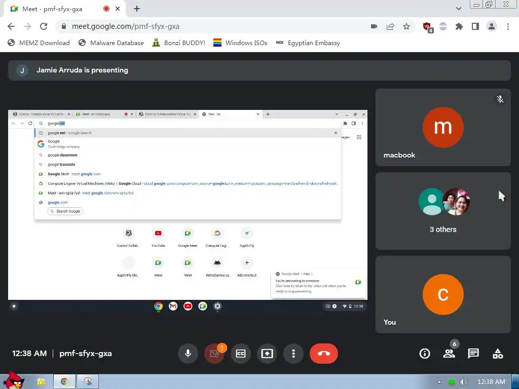Click the volume speaker tray icon
The width and height of the screenshot is (519, 389).
(x=464, y=382)
